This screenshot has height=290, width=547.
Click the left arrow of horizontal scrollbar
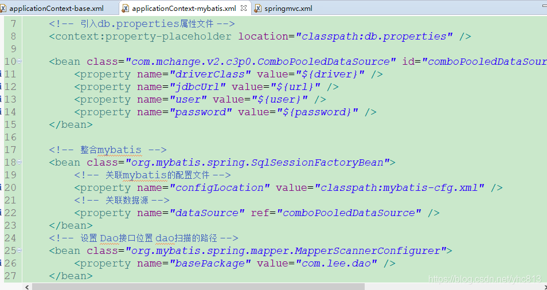27,286
